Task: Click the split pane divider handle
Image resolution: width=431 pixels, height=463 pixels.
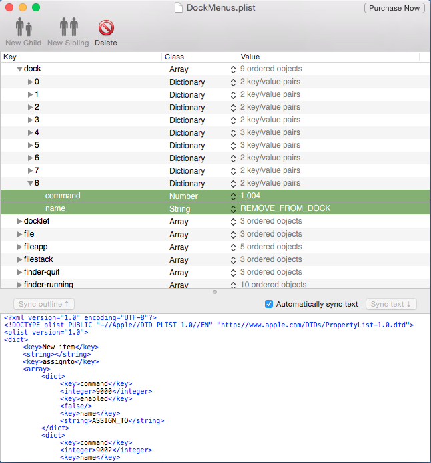Action: (215, 292)
